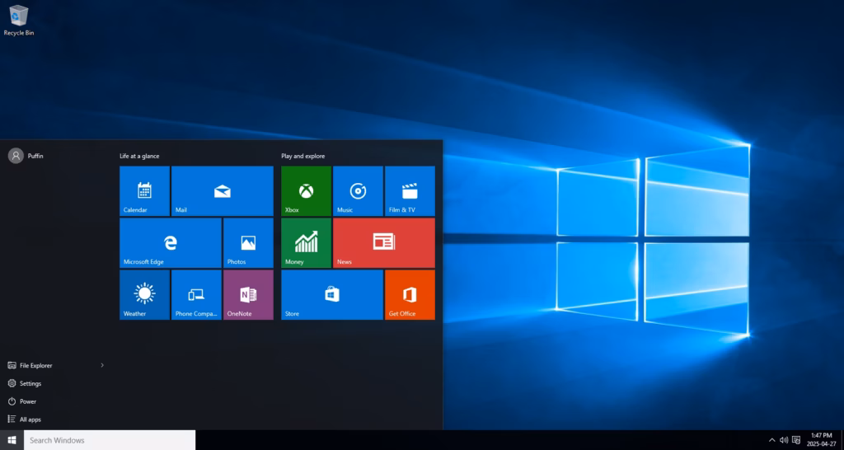844x450 pixels.
Task: Open the Film & TV tile
Action: click(410, 191)
